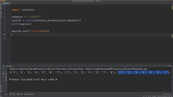Click line number 8 in gutter
The height and width of the screenshot is (97, 173).
(x=5, y=31)
